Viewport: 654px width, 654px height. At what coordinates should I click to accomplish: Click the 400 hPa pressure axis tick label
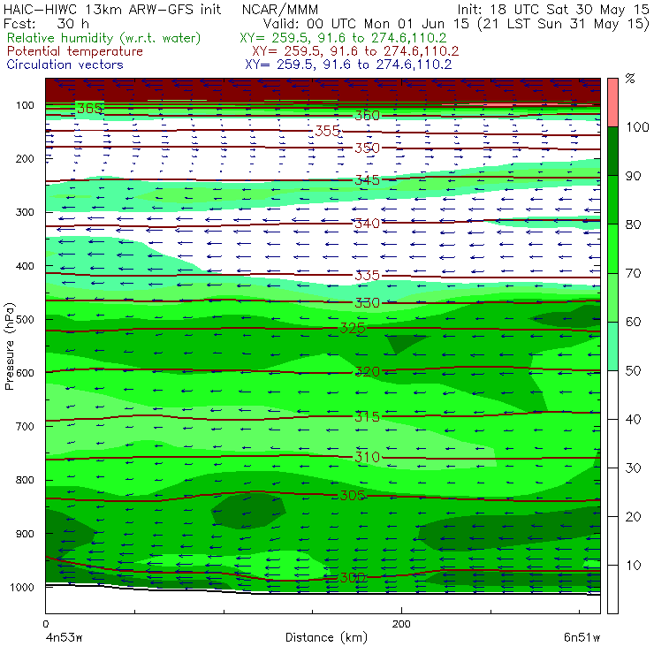coord(25,266)
